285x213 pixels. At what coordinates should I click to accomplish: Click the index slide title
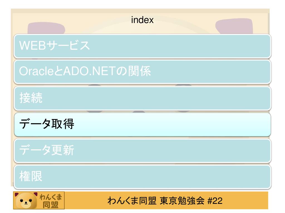[142, 20]
